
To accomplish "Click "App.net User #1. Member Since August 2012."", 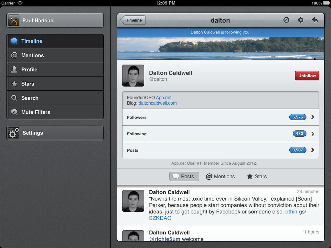I will [x=214, y=163].
